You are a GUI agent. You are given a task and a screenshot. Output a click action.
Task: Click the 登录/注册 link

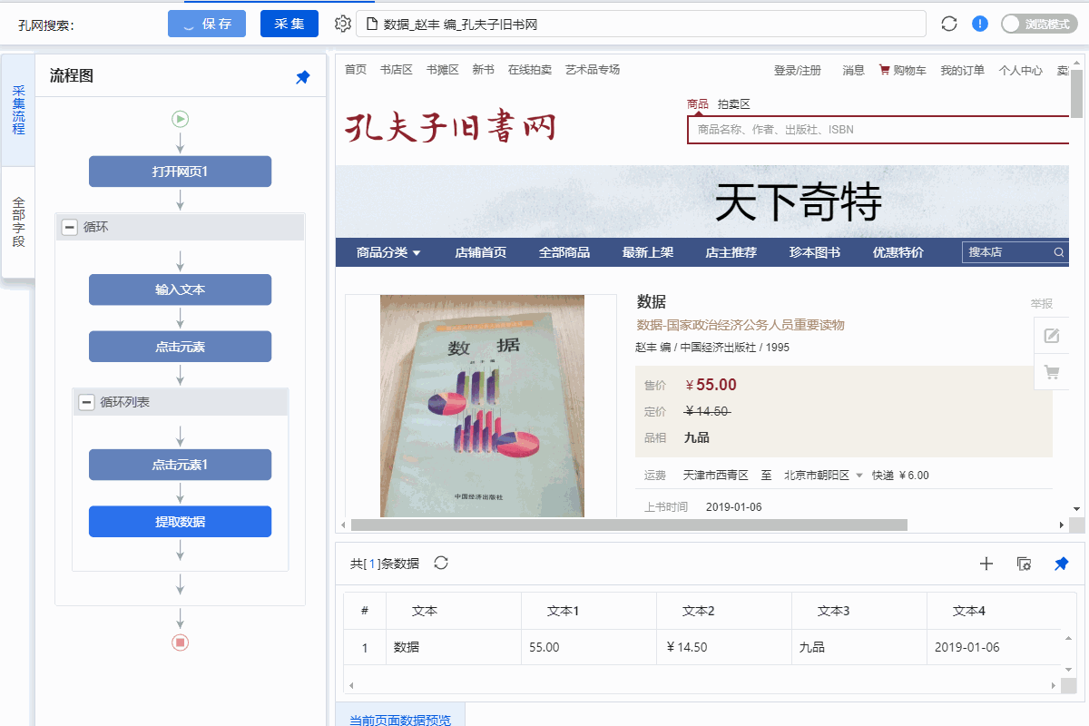tap(798, 70)
